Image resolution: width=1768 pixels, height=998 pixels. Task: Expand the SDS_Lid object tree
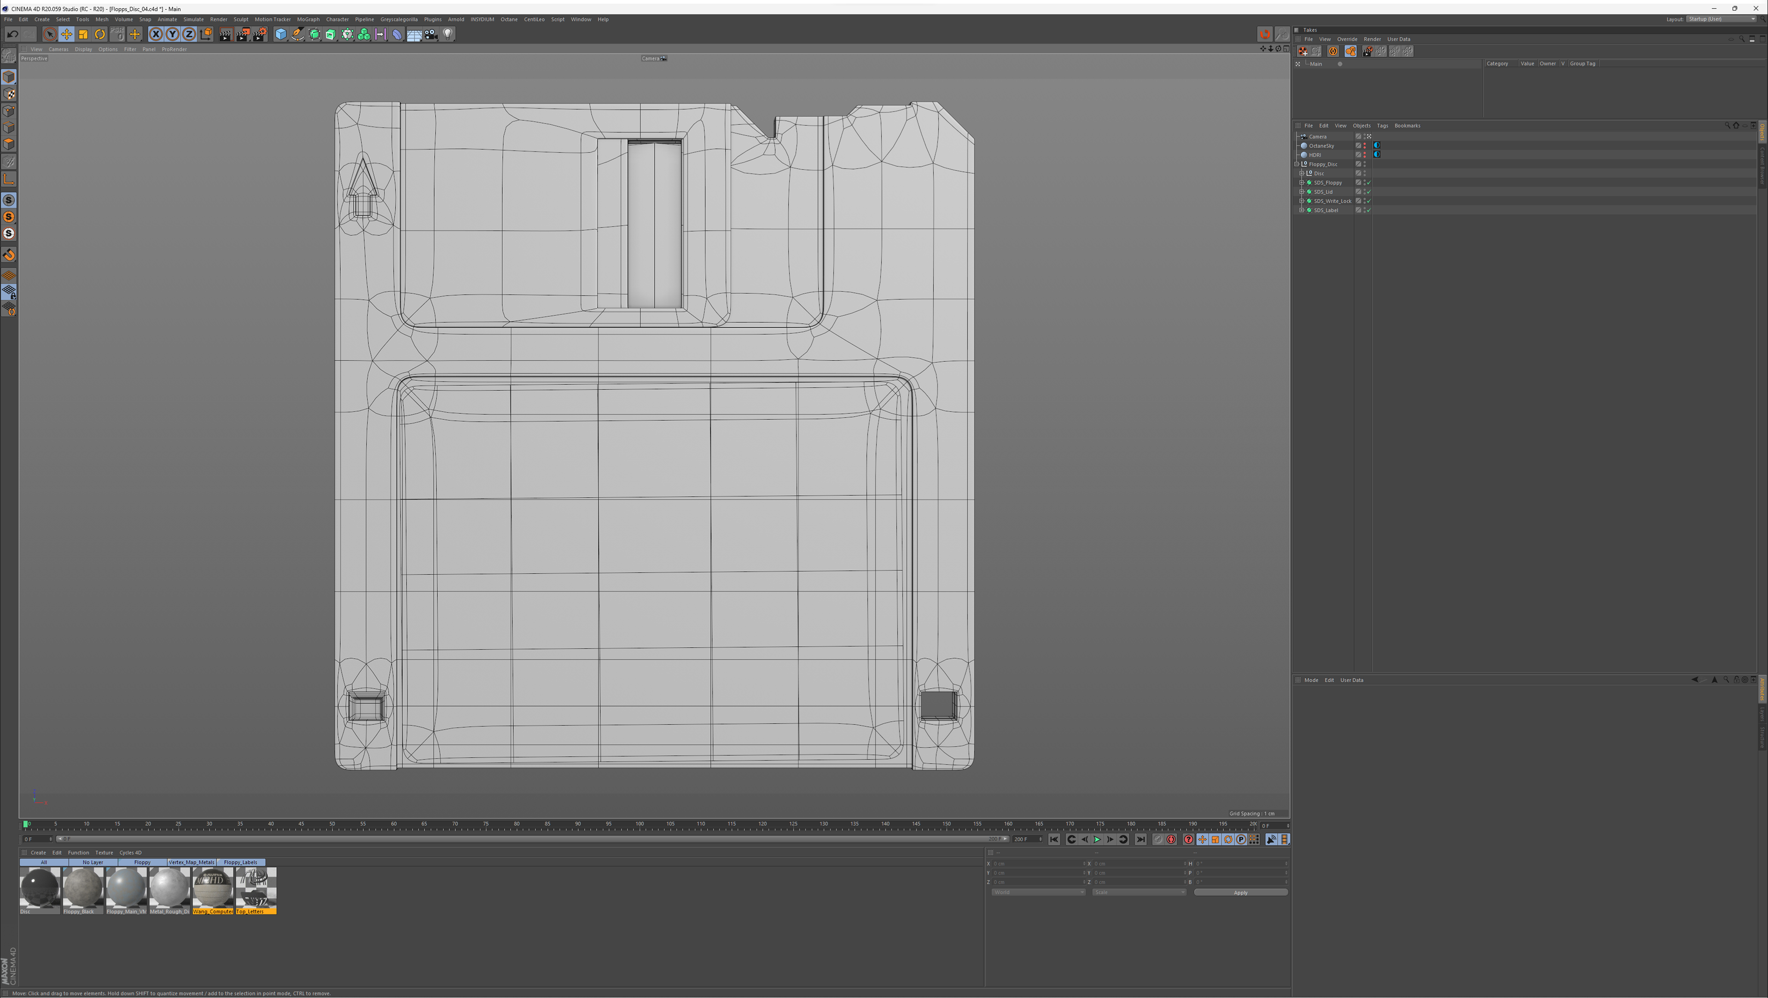1302,191
